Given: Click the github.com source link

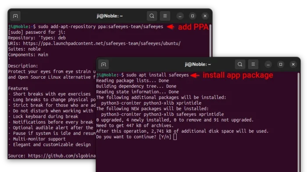Looking at the screenshot, I should pos(62,156).
